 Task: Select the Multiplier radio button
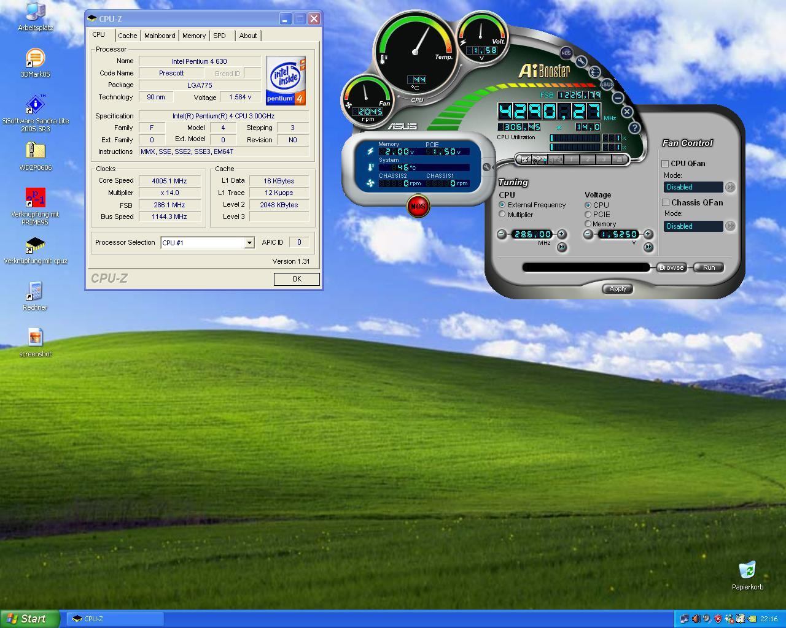(502, 215)
